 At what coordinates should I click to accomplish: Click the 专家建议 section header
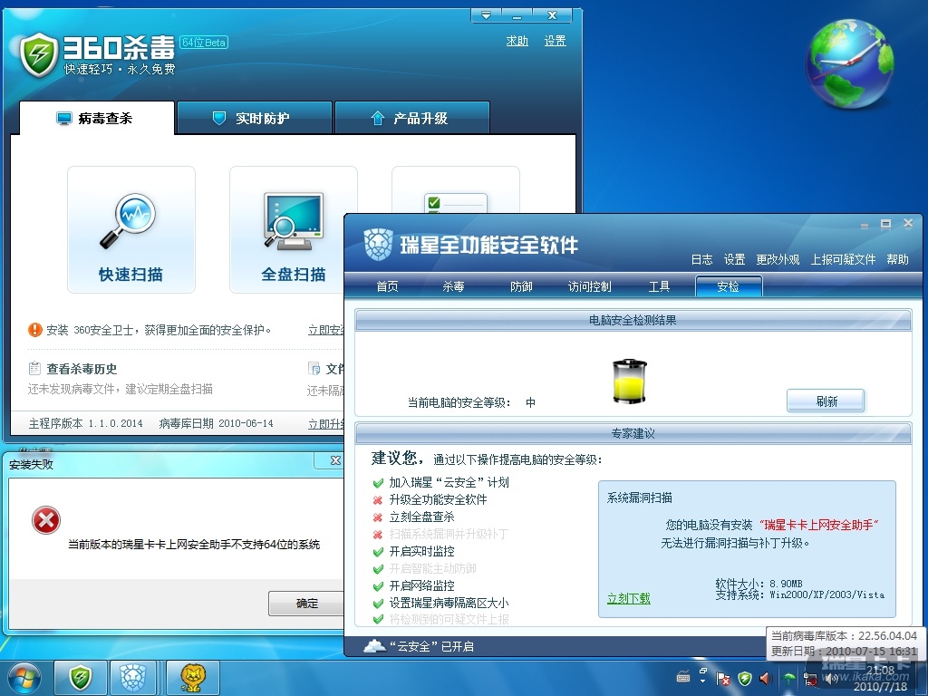(x=633, y=433)
